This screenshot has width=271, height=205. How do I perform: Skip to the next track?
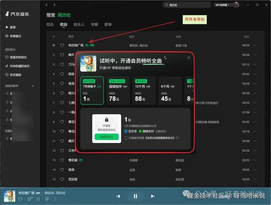(x=153, y=196)
